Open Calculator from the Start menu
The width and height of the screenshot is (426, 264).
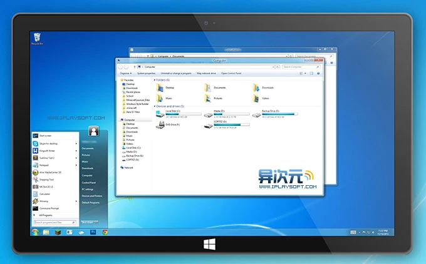(x=55, y=194)
